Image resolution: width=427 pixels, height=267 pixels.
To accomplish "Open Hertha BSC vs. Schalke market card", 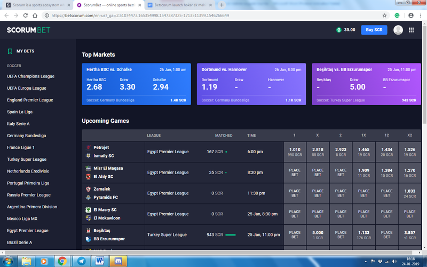I will pos(137,84).
